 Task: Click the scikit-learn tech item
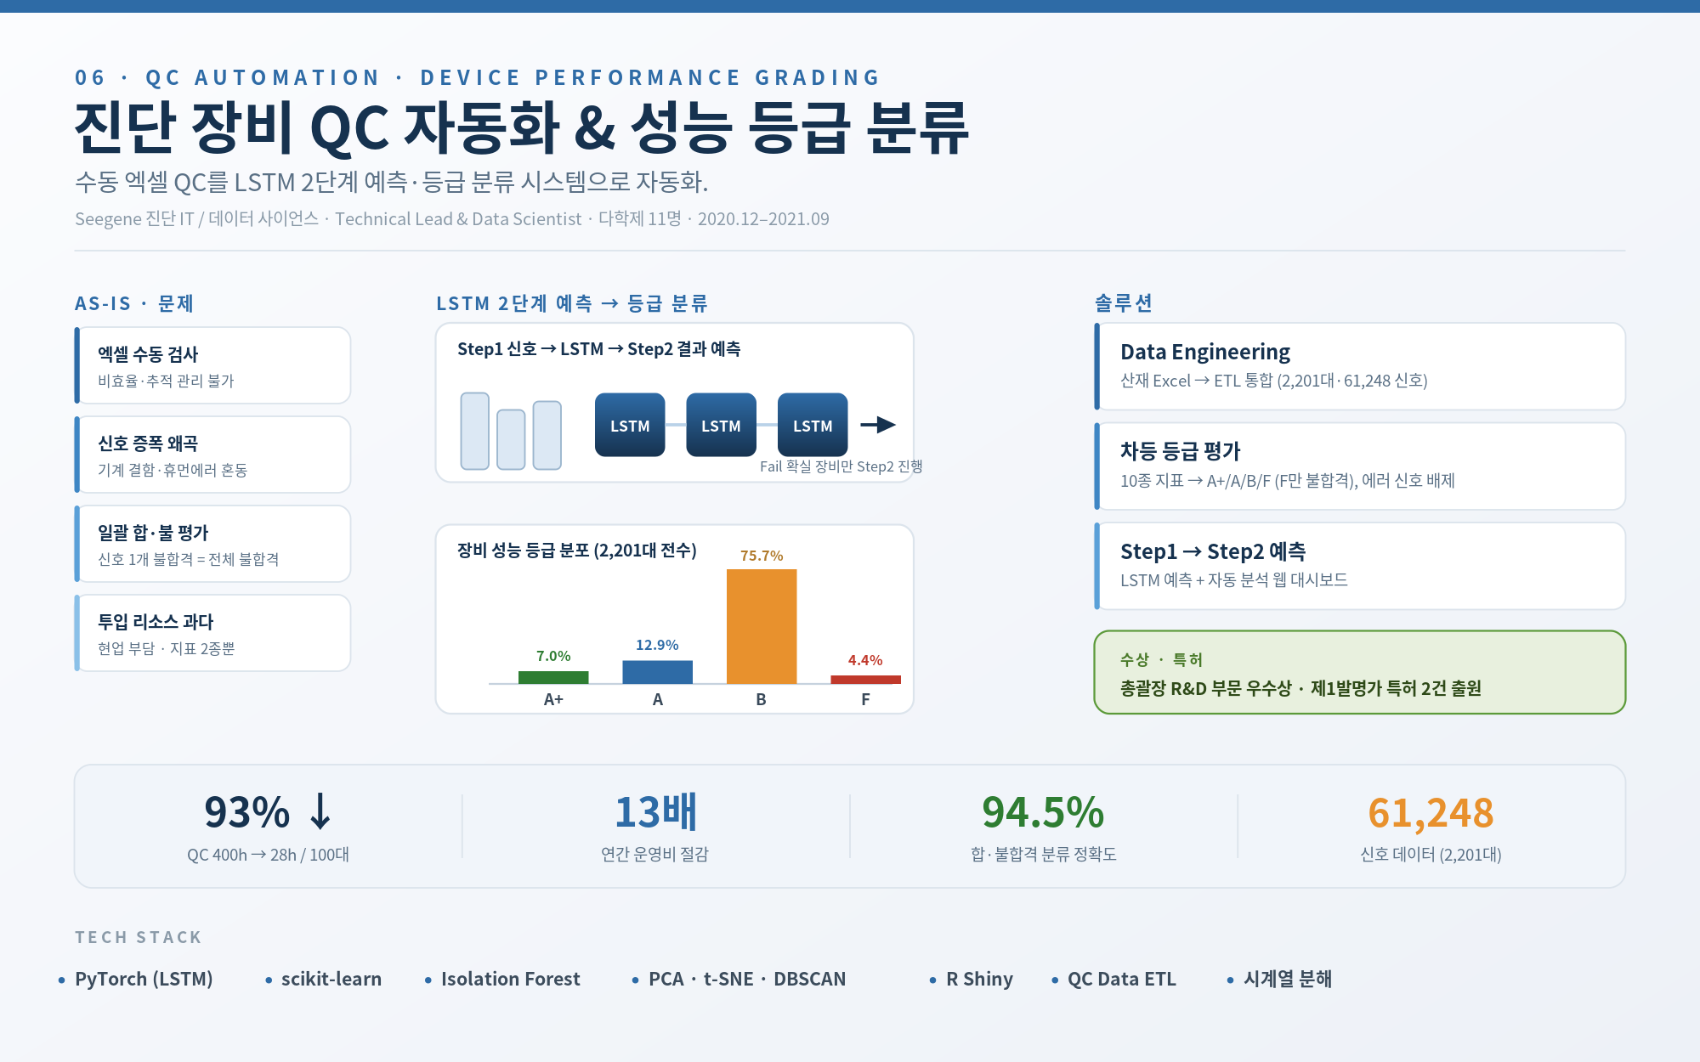[331, 979]
